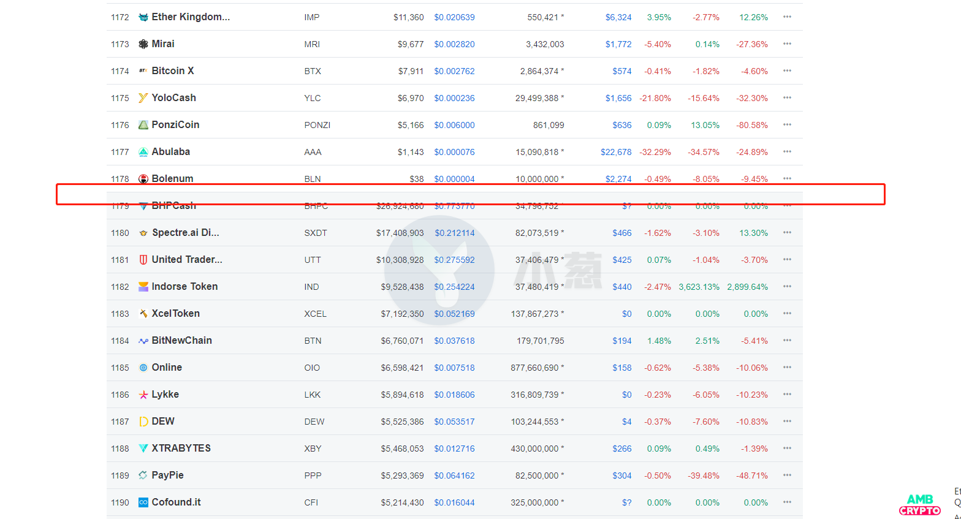Open the more options menu for YoloCash
The image size is (961, 519).
[788, 98]
